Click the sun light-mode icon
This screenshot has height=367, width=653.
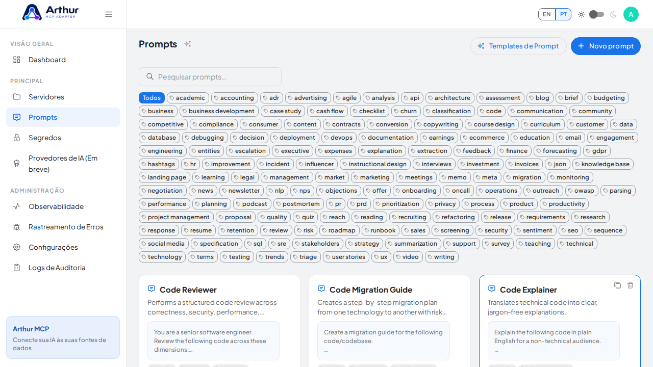[581, 14]
